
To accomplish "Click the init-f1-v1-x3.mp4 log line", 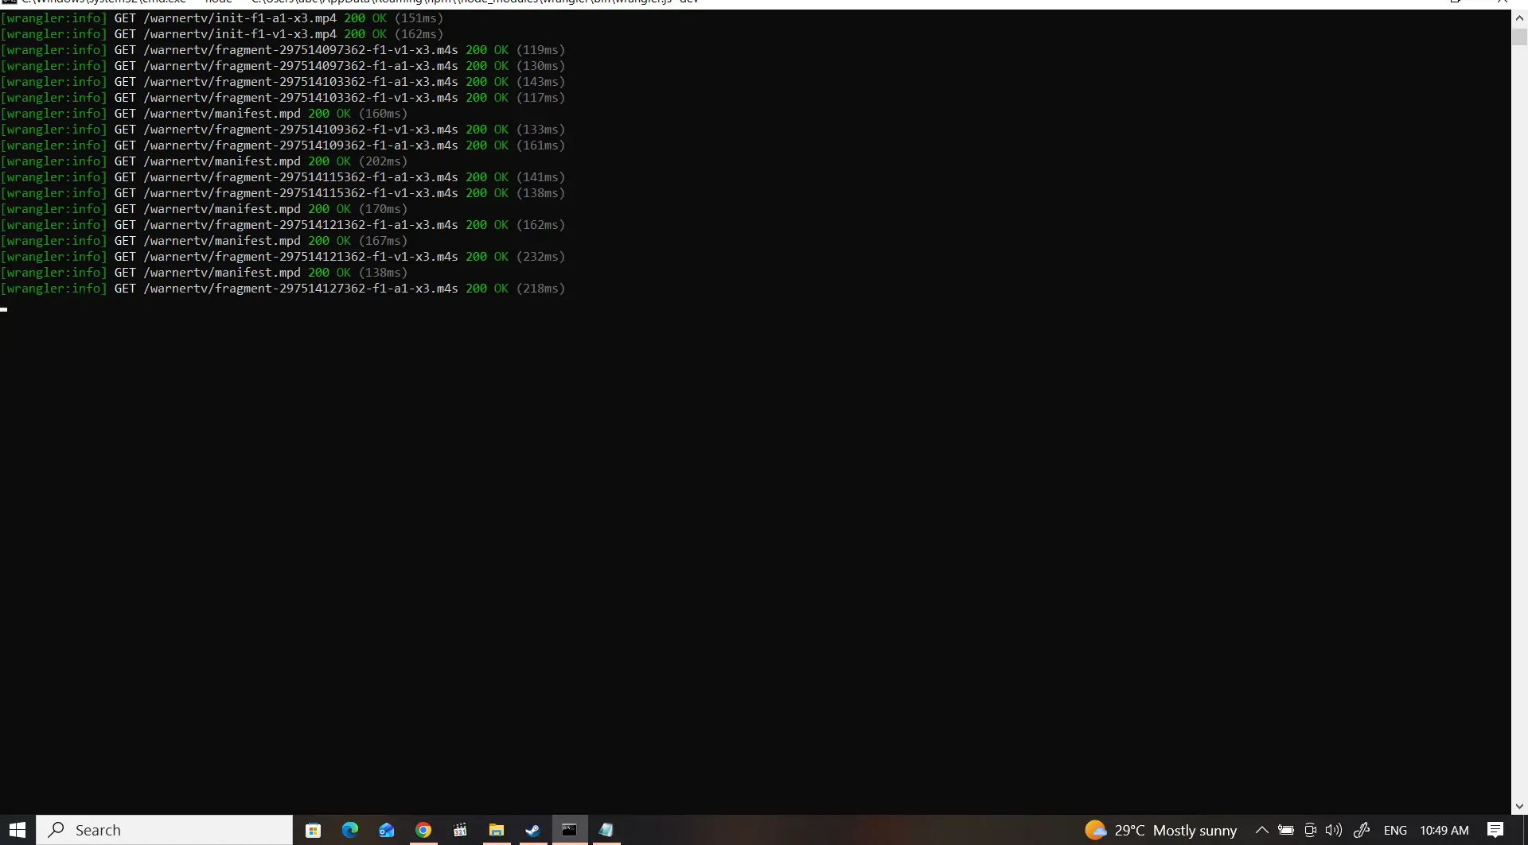I will 222,33.
